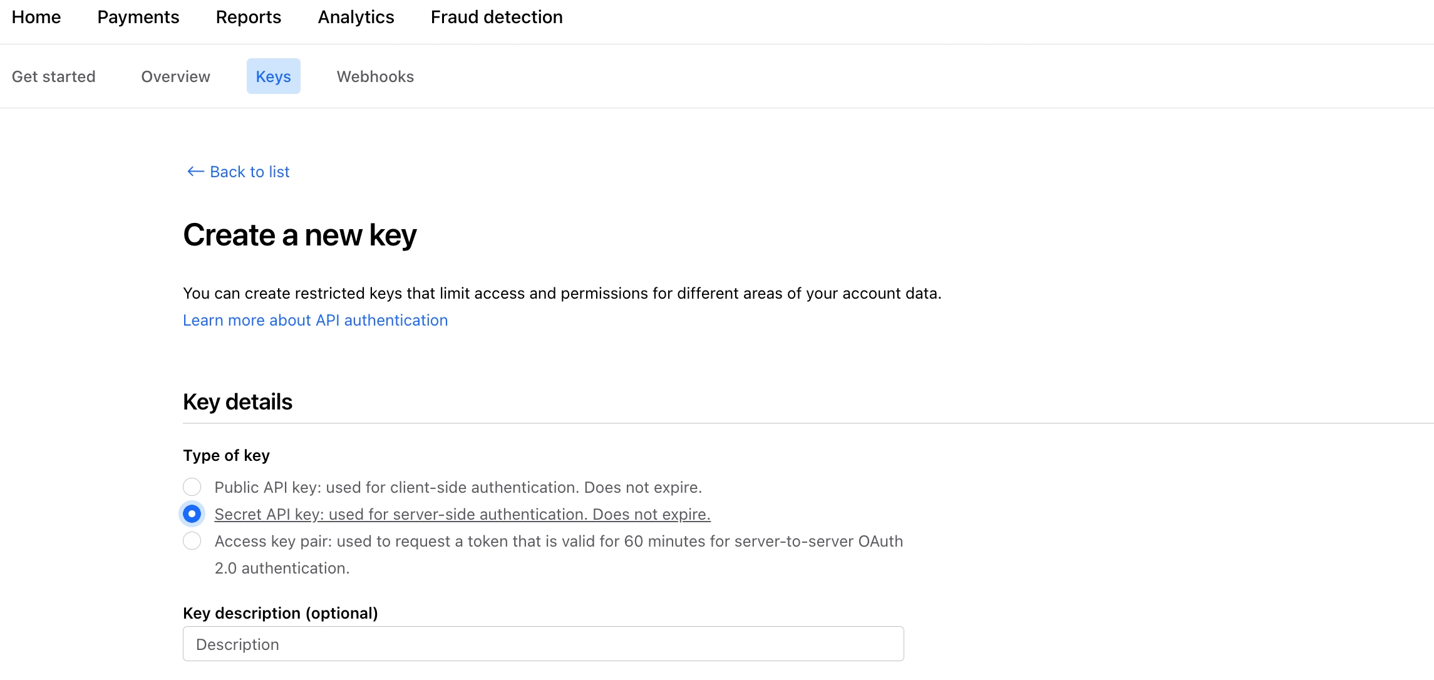Go to Fraud detection
The width and height of the screenshot is (1434, 680).
497,17
